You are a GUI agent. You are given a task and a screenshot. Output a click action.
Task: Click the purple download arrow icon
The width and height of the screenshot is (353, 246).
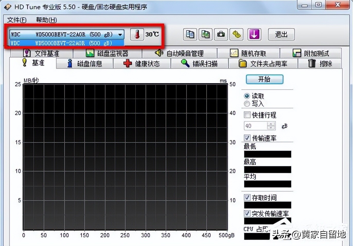click(x=254, y=34)
